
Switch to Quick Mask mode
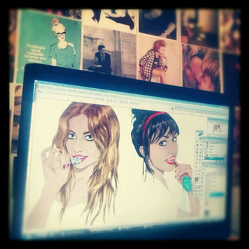pos(199,187)
